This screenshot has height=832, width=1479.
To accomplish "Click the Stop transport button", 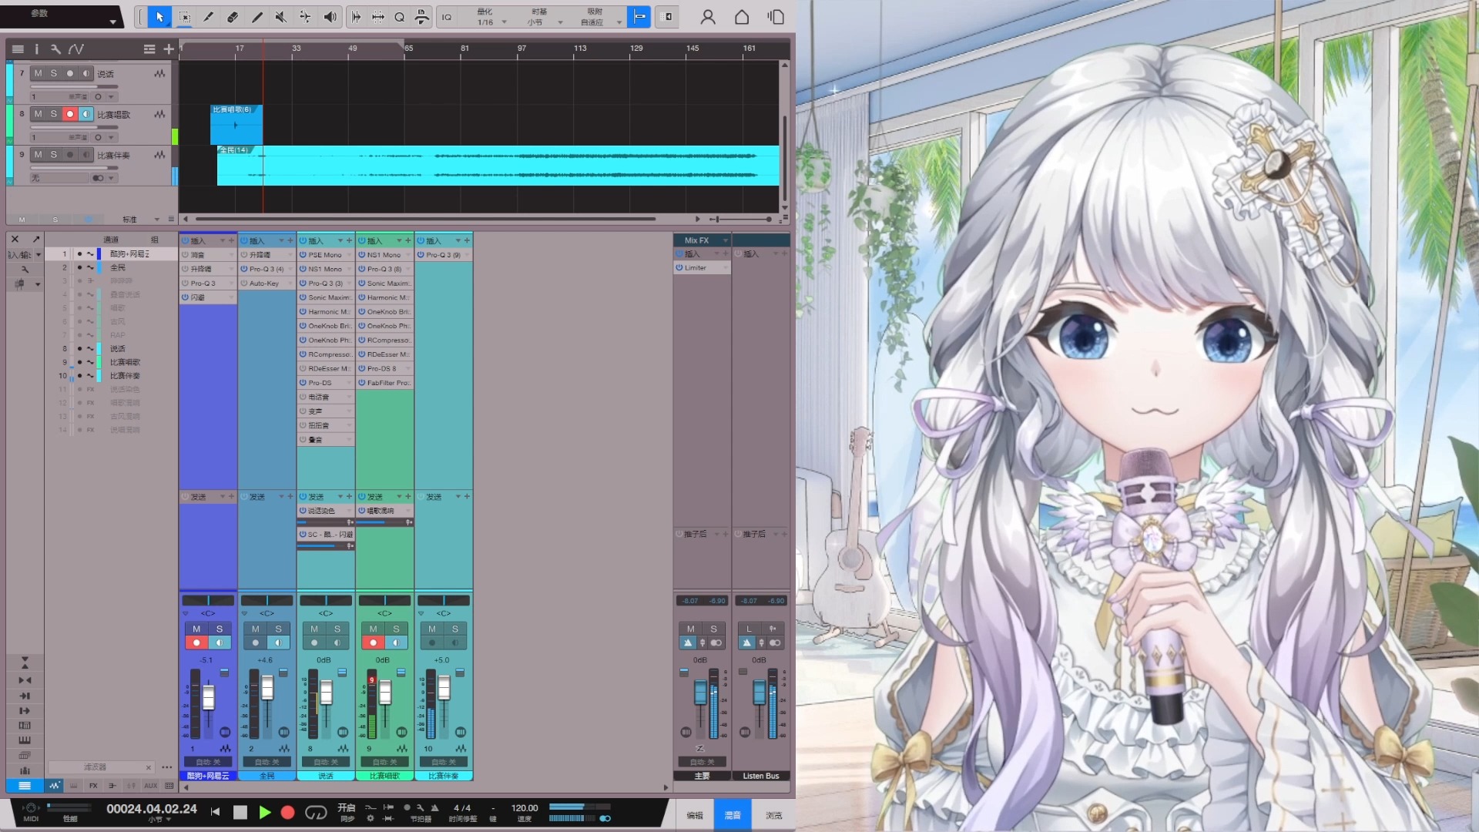I will coord(240,812).
